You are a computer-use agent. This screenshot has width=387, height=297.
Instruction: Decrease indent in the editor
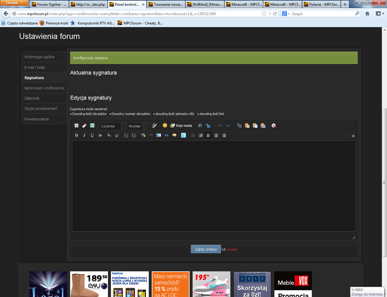click(193, 136)
